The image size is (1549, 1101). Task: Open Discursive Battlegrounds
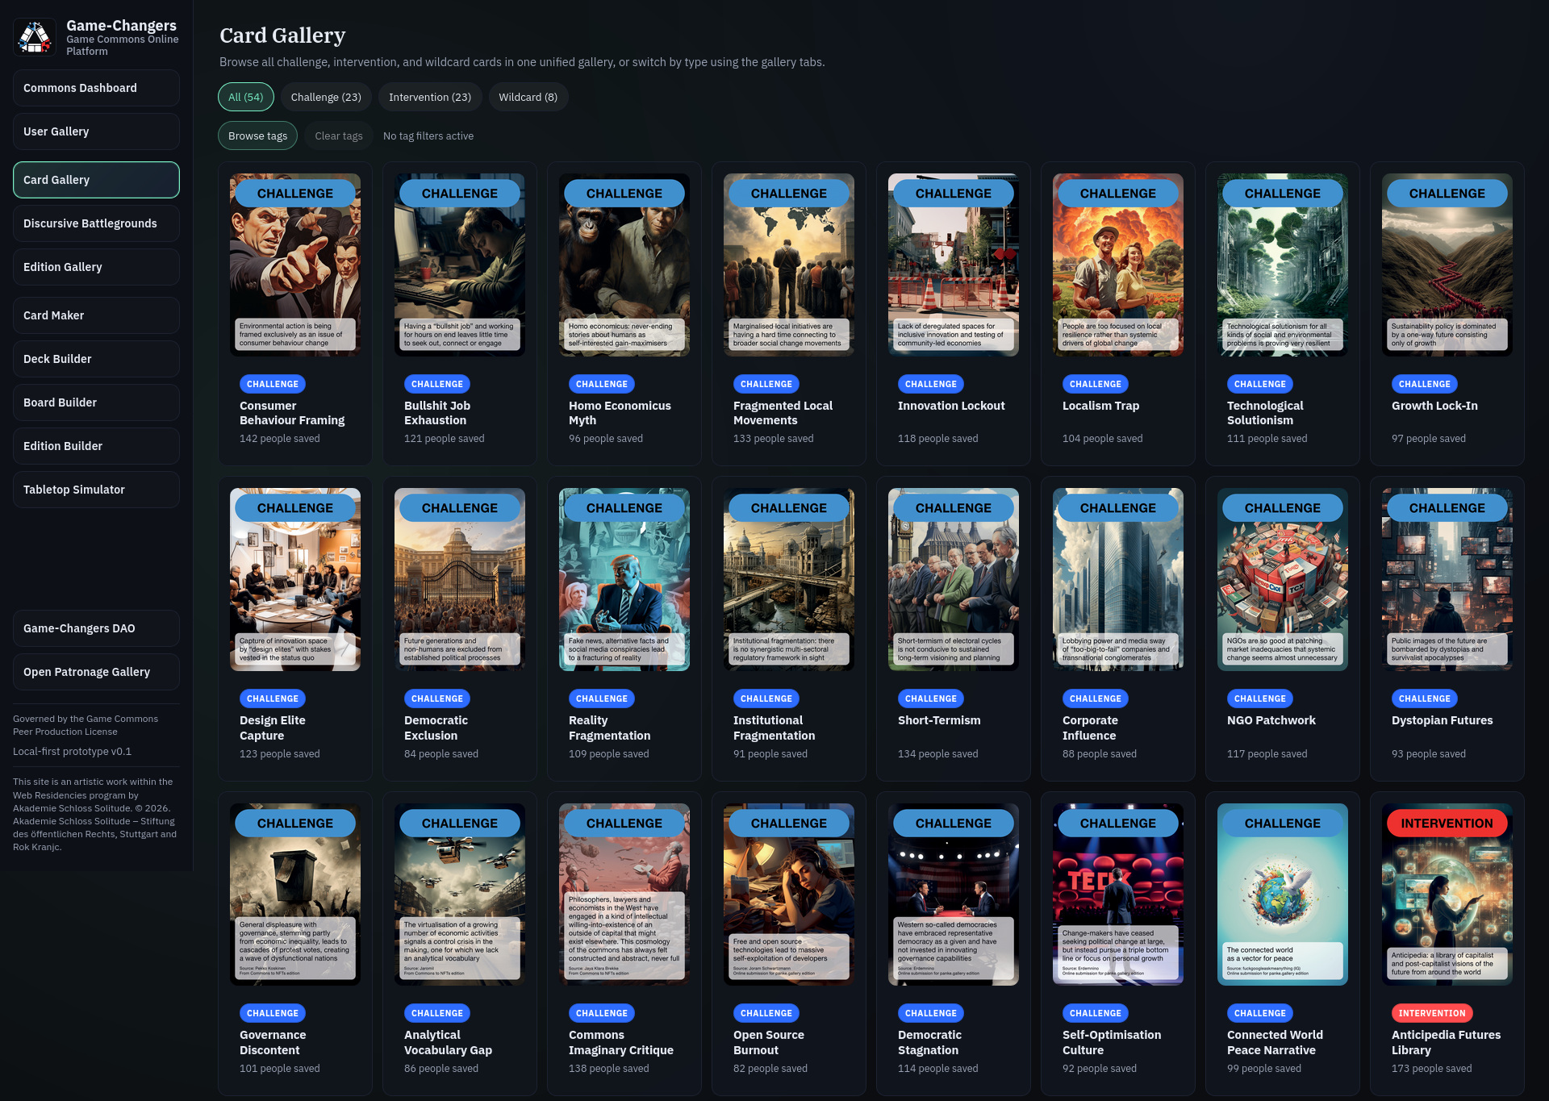[x=96, y=223]
